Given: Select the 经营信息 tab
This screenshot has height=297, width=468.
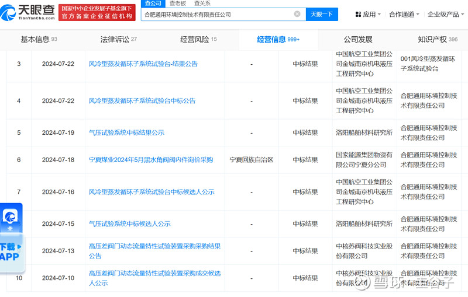Looking at the screenshot, I should pos(278,39).
